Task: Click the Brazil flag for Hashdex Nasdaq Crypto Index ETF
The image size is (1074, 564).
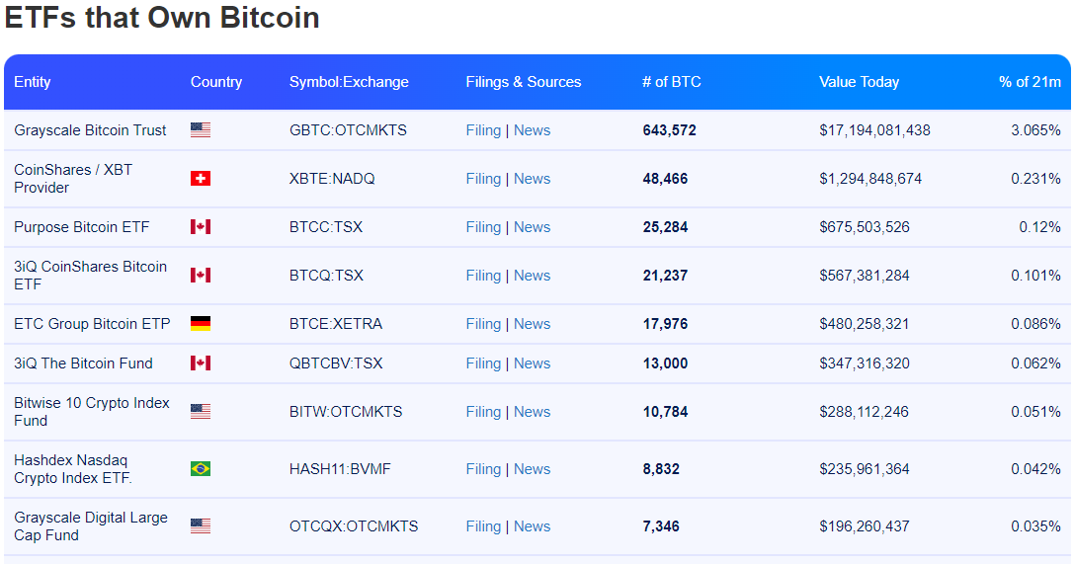Action: [x=201, y=469]
